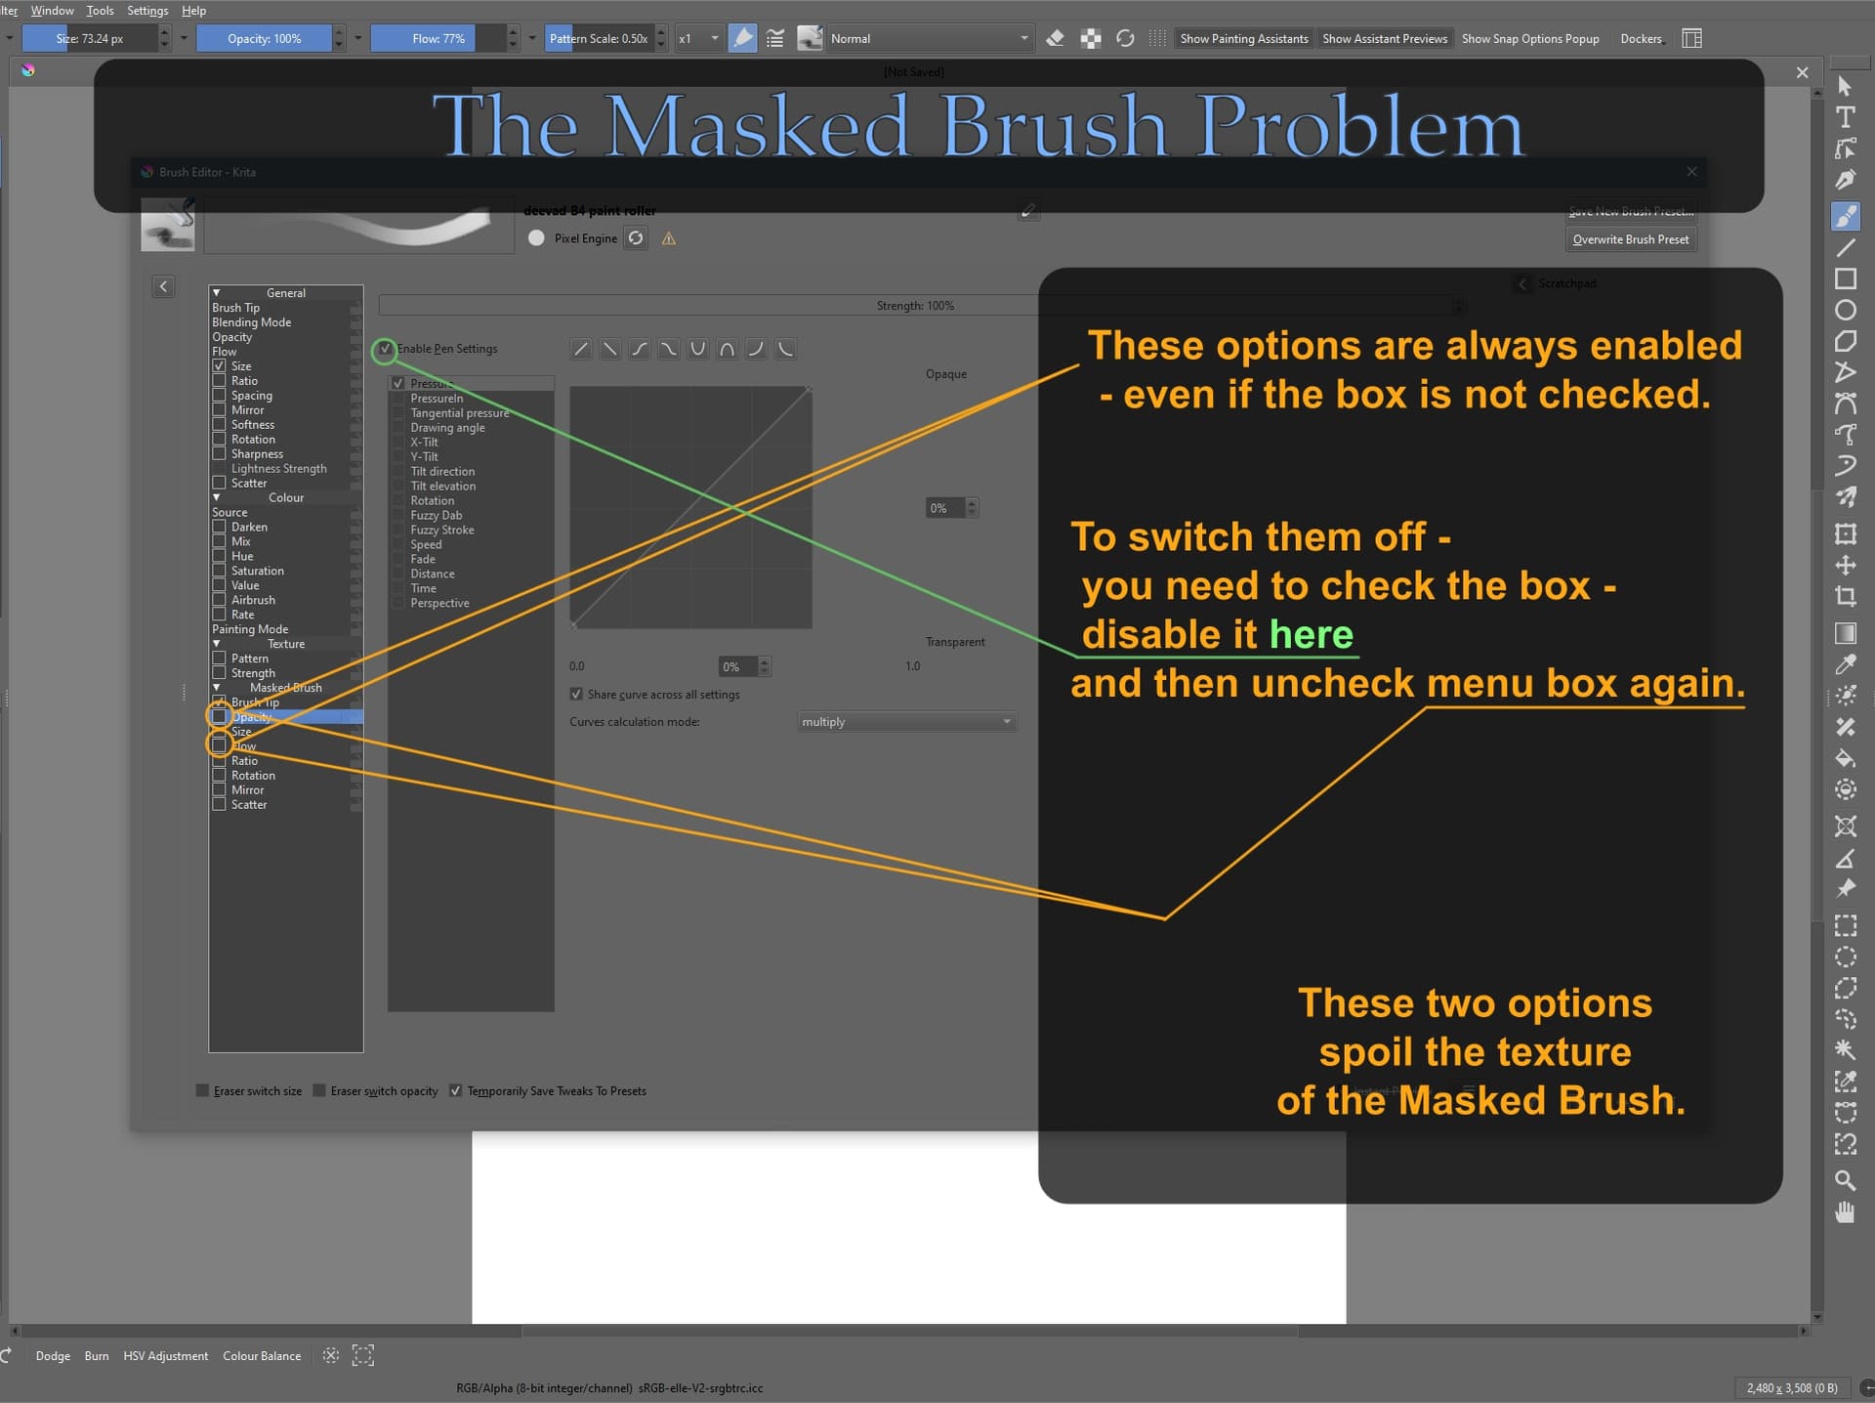Open the x1 multiplier dropdown

699,38
